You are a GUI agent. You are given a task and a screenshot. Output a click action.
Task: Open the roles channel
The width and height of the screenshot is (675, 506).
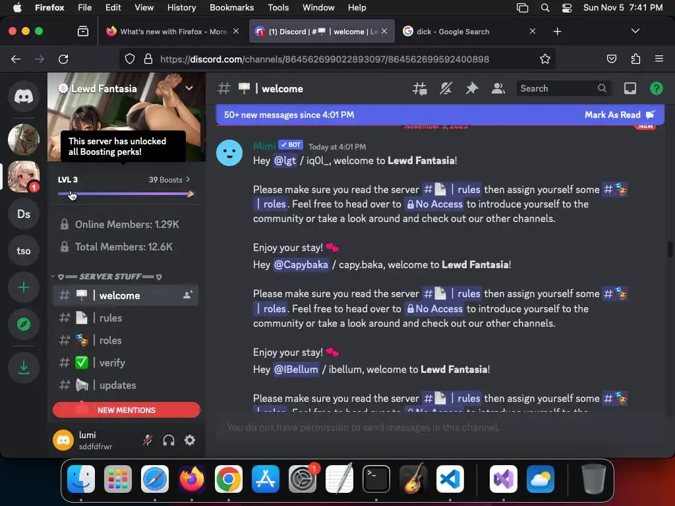click(125, 341)
